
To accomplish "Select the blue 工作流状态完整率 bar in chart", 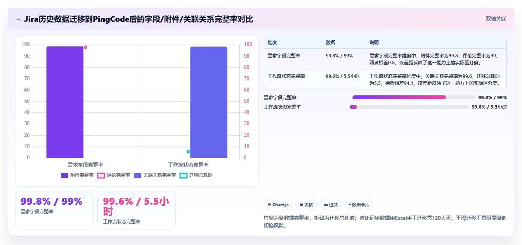I will coord(209,102).
